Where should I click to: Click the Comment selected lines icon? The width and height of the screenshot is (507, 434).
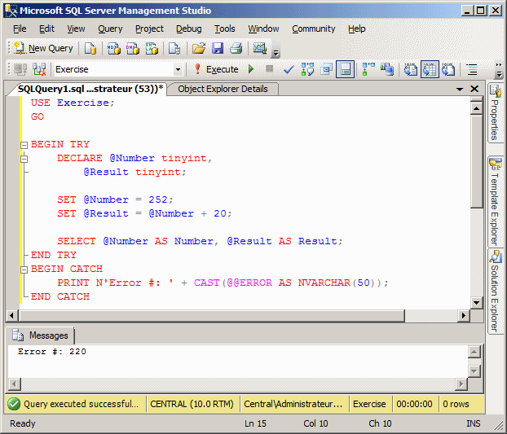472,69
